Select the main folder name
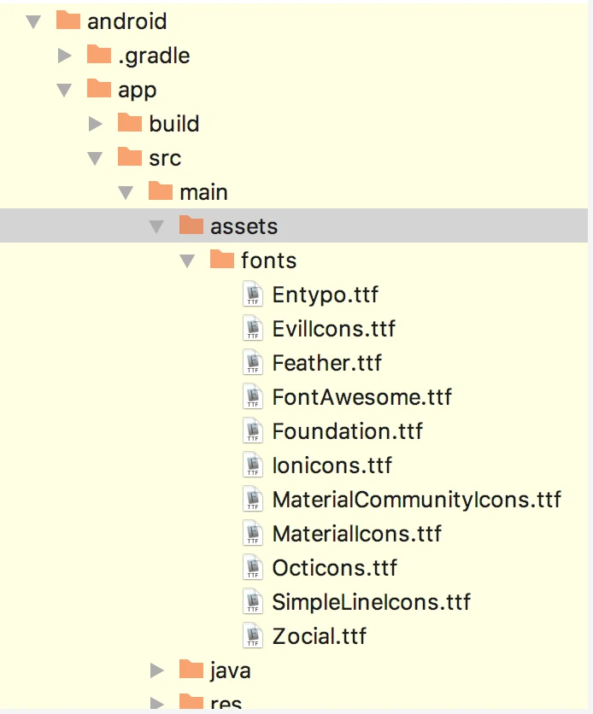 [203, 192]
